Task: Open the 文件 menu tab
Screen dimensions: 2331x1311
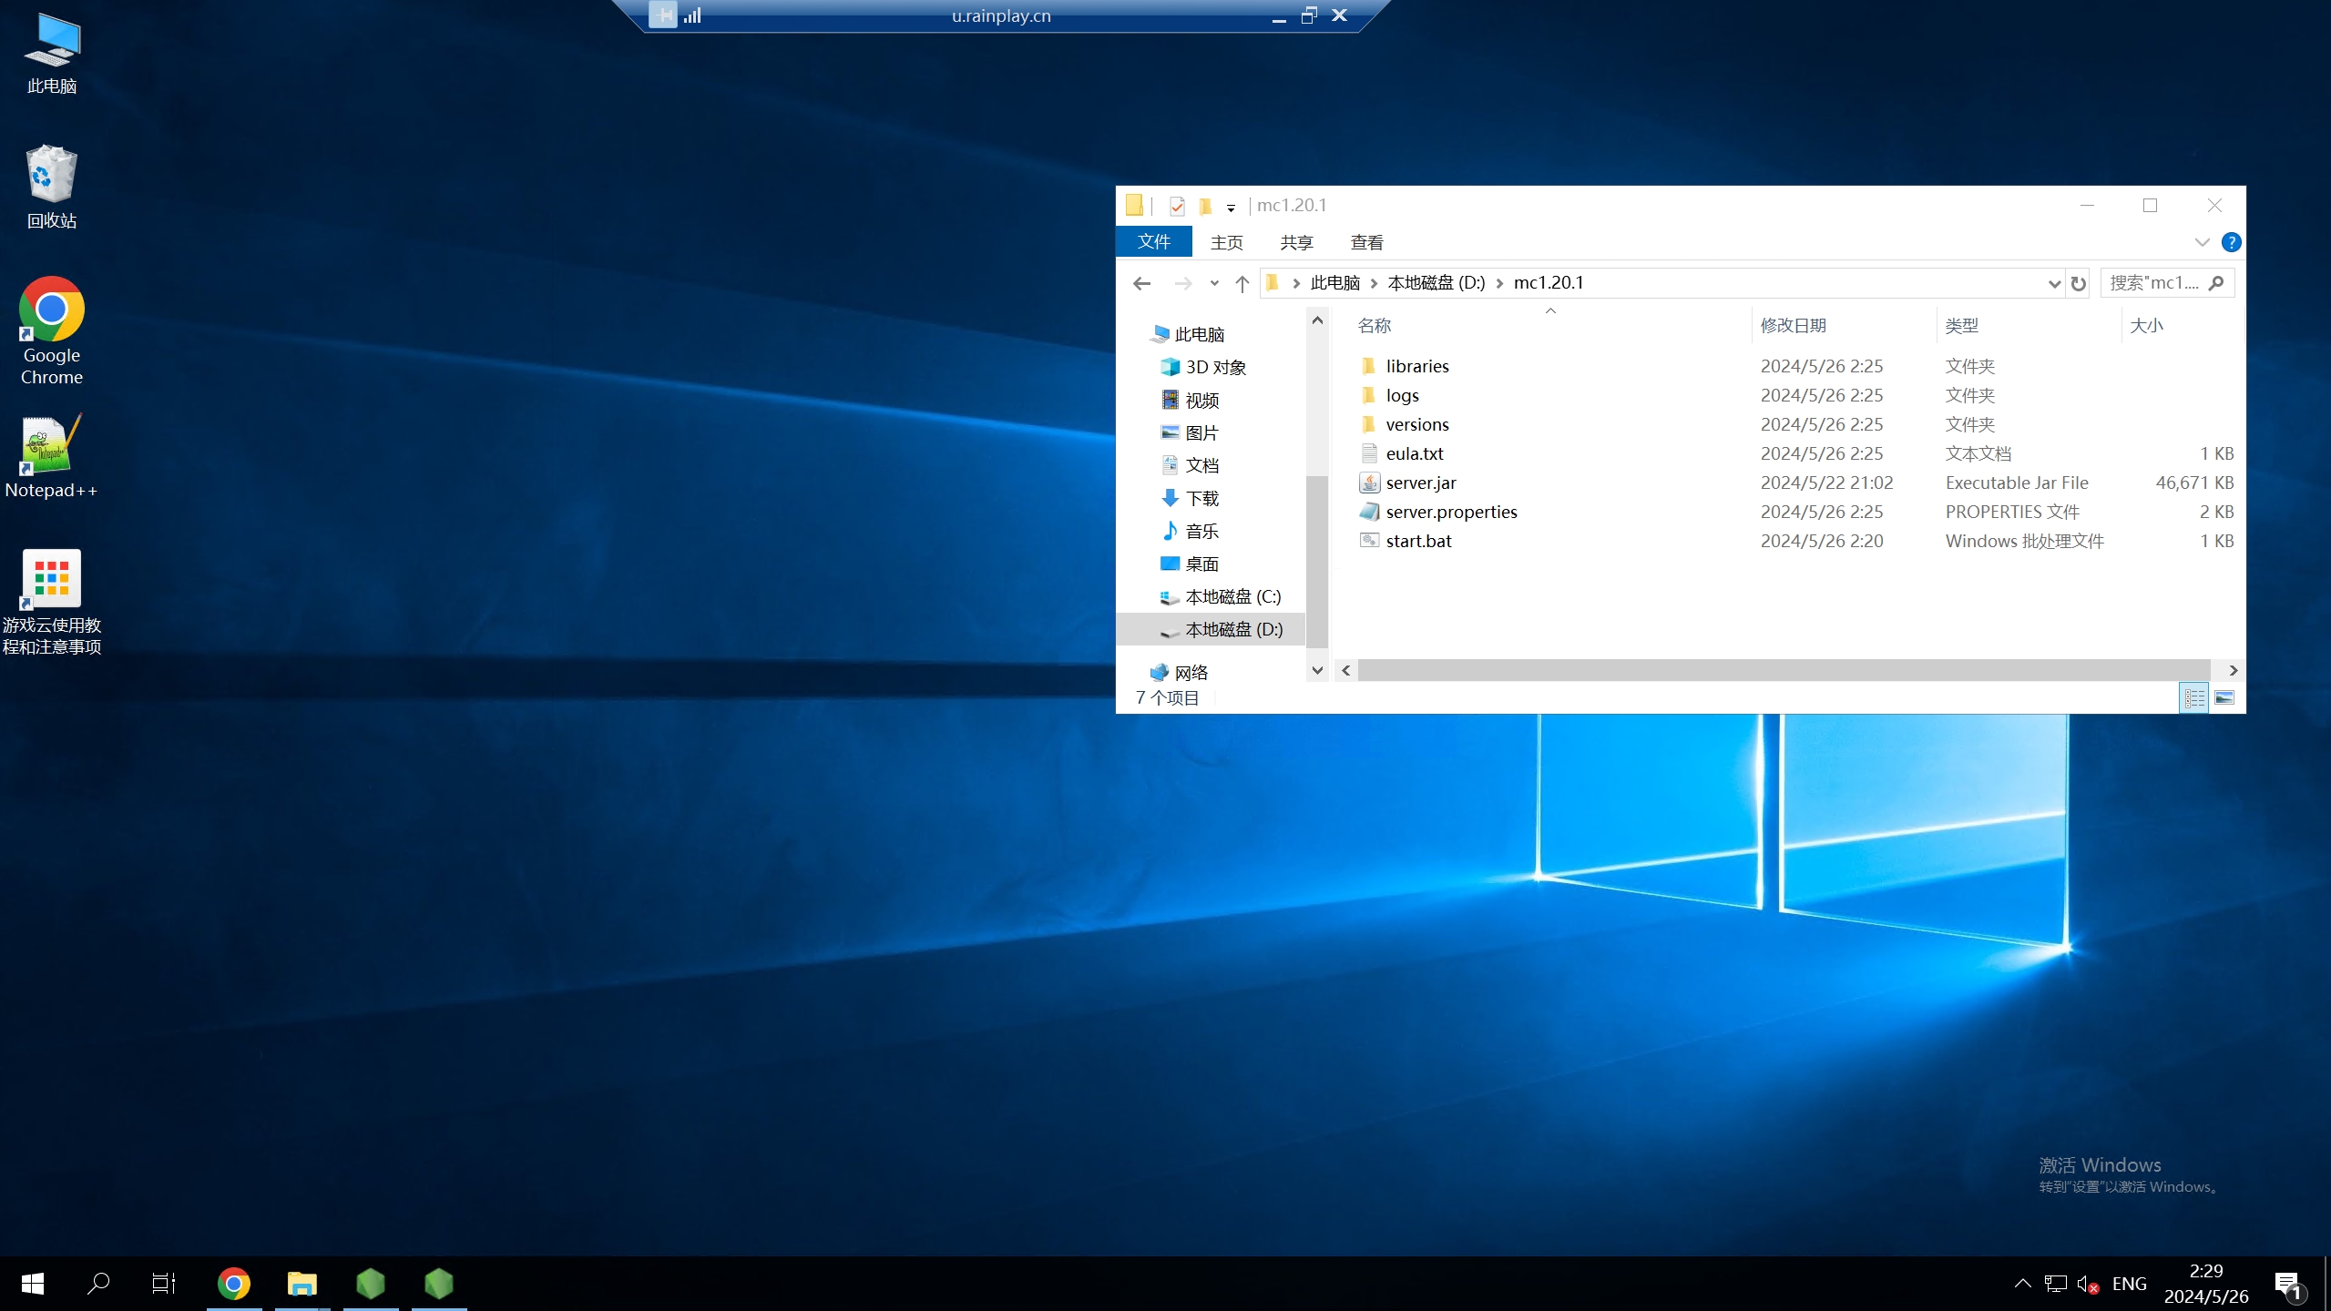Action: (1153, 242)
